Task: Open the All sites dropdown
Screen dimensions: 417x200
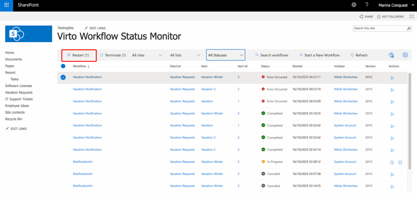Action: (147, 55)
